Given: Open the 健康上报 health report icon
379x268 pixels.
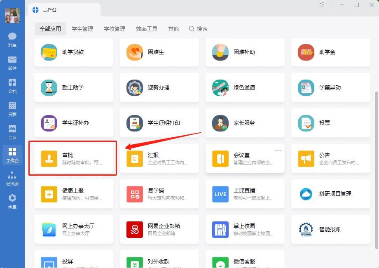Looking at the screenshot, I should (x=49, y=194).
